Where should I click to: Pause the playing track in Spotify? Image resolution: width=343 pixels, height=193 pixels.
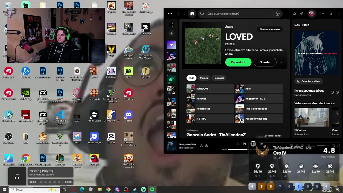(x=253, y=144)
